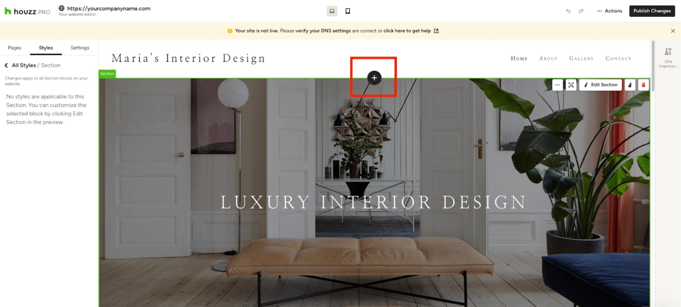Delete the section with the red trash icon

(x=643, y=85)
